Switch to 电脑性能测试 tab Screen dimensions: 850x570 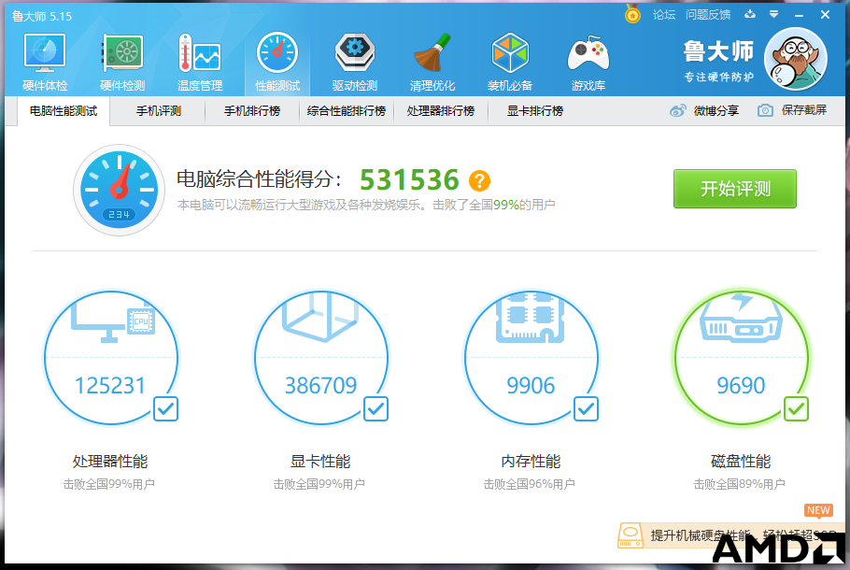pos(64,111)
